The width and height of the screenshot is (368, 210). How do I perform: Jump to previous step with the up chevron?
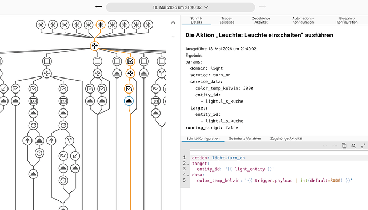tap(173, 22)
